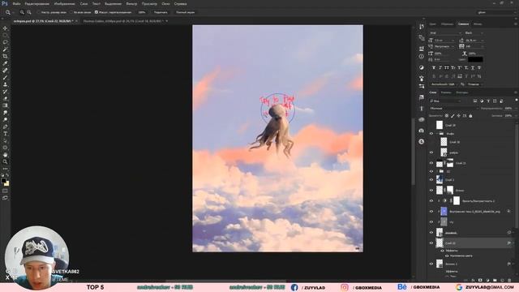Open the font size dropdown
519x292 pixels.
click(x=453, y=41)
